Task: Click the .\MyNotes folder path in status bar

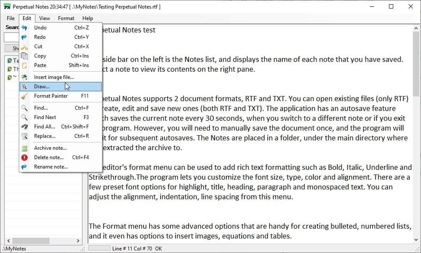Action: point(15,248)
